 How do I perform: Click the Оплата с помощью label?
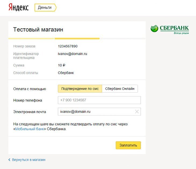point(30,89)
